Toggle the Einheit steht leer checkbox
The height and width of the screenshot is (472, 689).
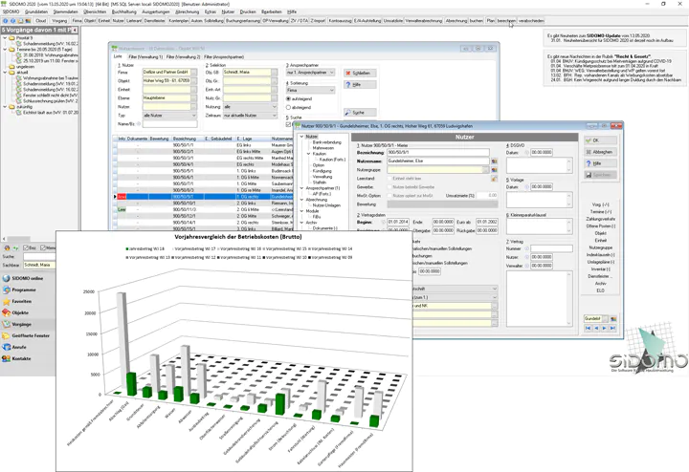[x=389, y=179]
